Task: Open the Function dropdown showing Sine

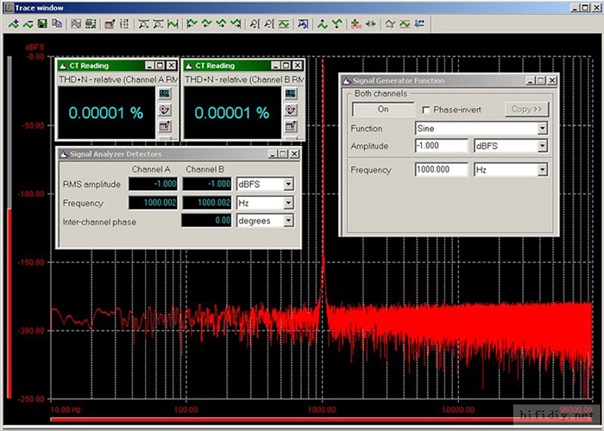Action: (543, 129)
